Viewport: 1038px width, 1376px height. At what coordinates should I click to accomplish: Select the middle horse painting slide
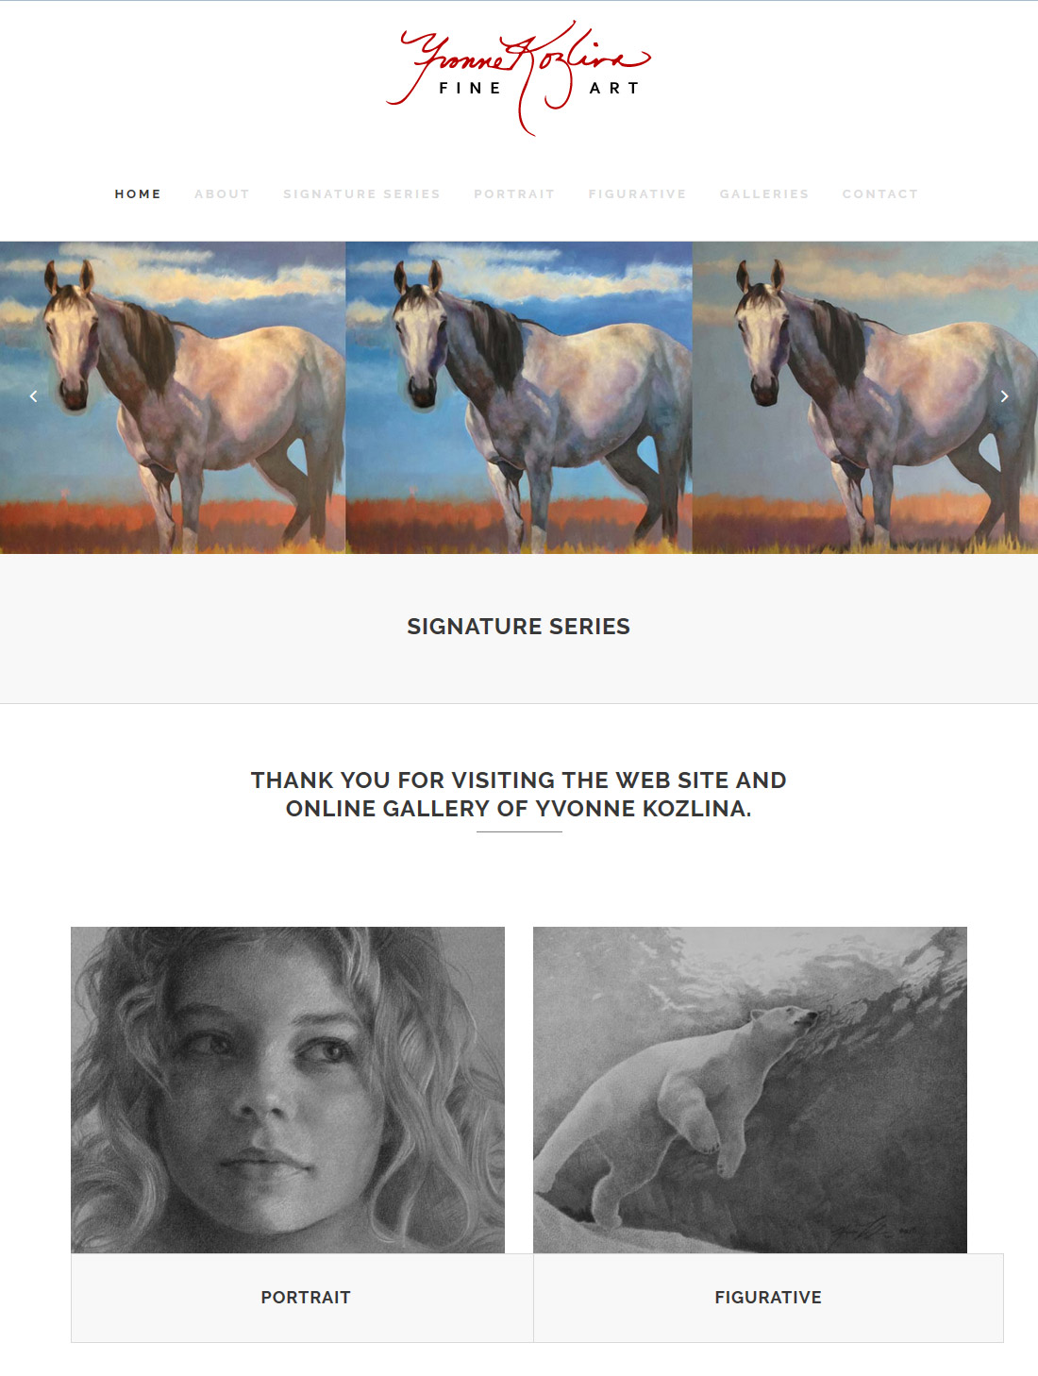[x=519, y=397]
